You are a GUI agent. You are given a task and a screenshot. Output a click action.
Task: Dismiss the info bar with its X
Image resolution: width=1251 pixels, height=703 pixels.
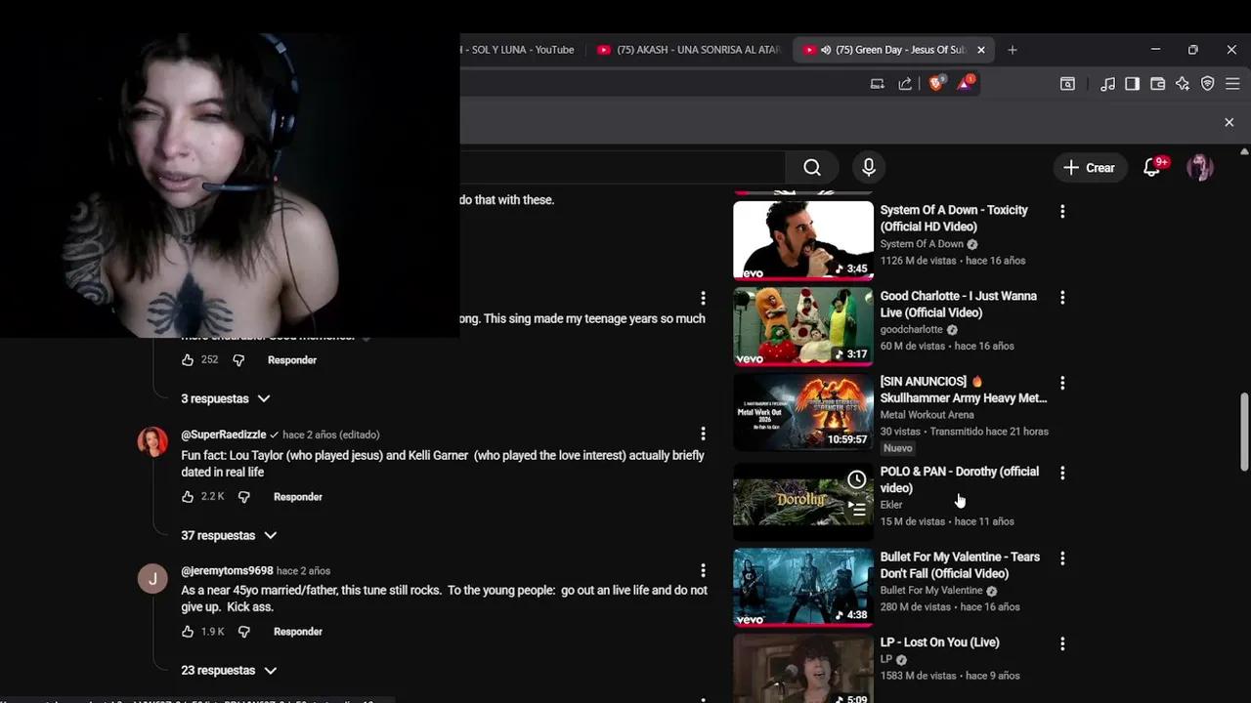(x=1229, y=122)
